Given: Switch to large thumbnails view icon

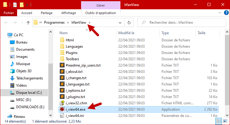Looking at the screenshot, I should tap(225, 121).
